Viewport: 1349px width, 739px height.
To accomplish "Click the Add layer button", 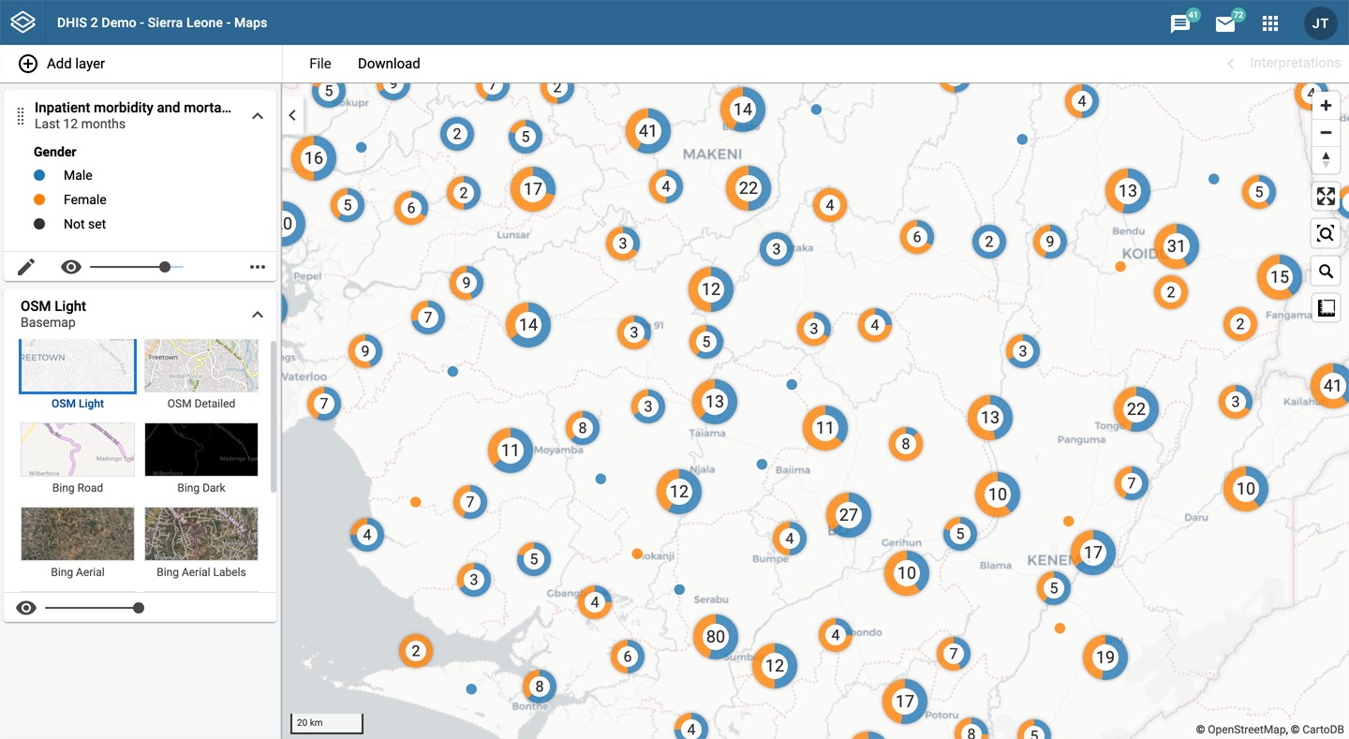I will pyautogui.click(x=62, y=64).
